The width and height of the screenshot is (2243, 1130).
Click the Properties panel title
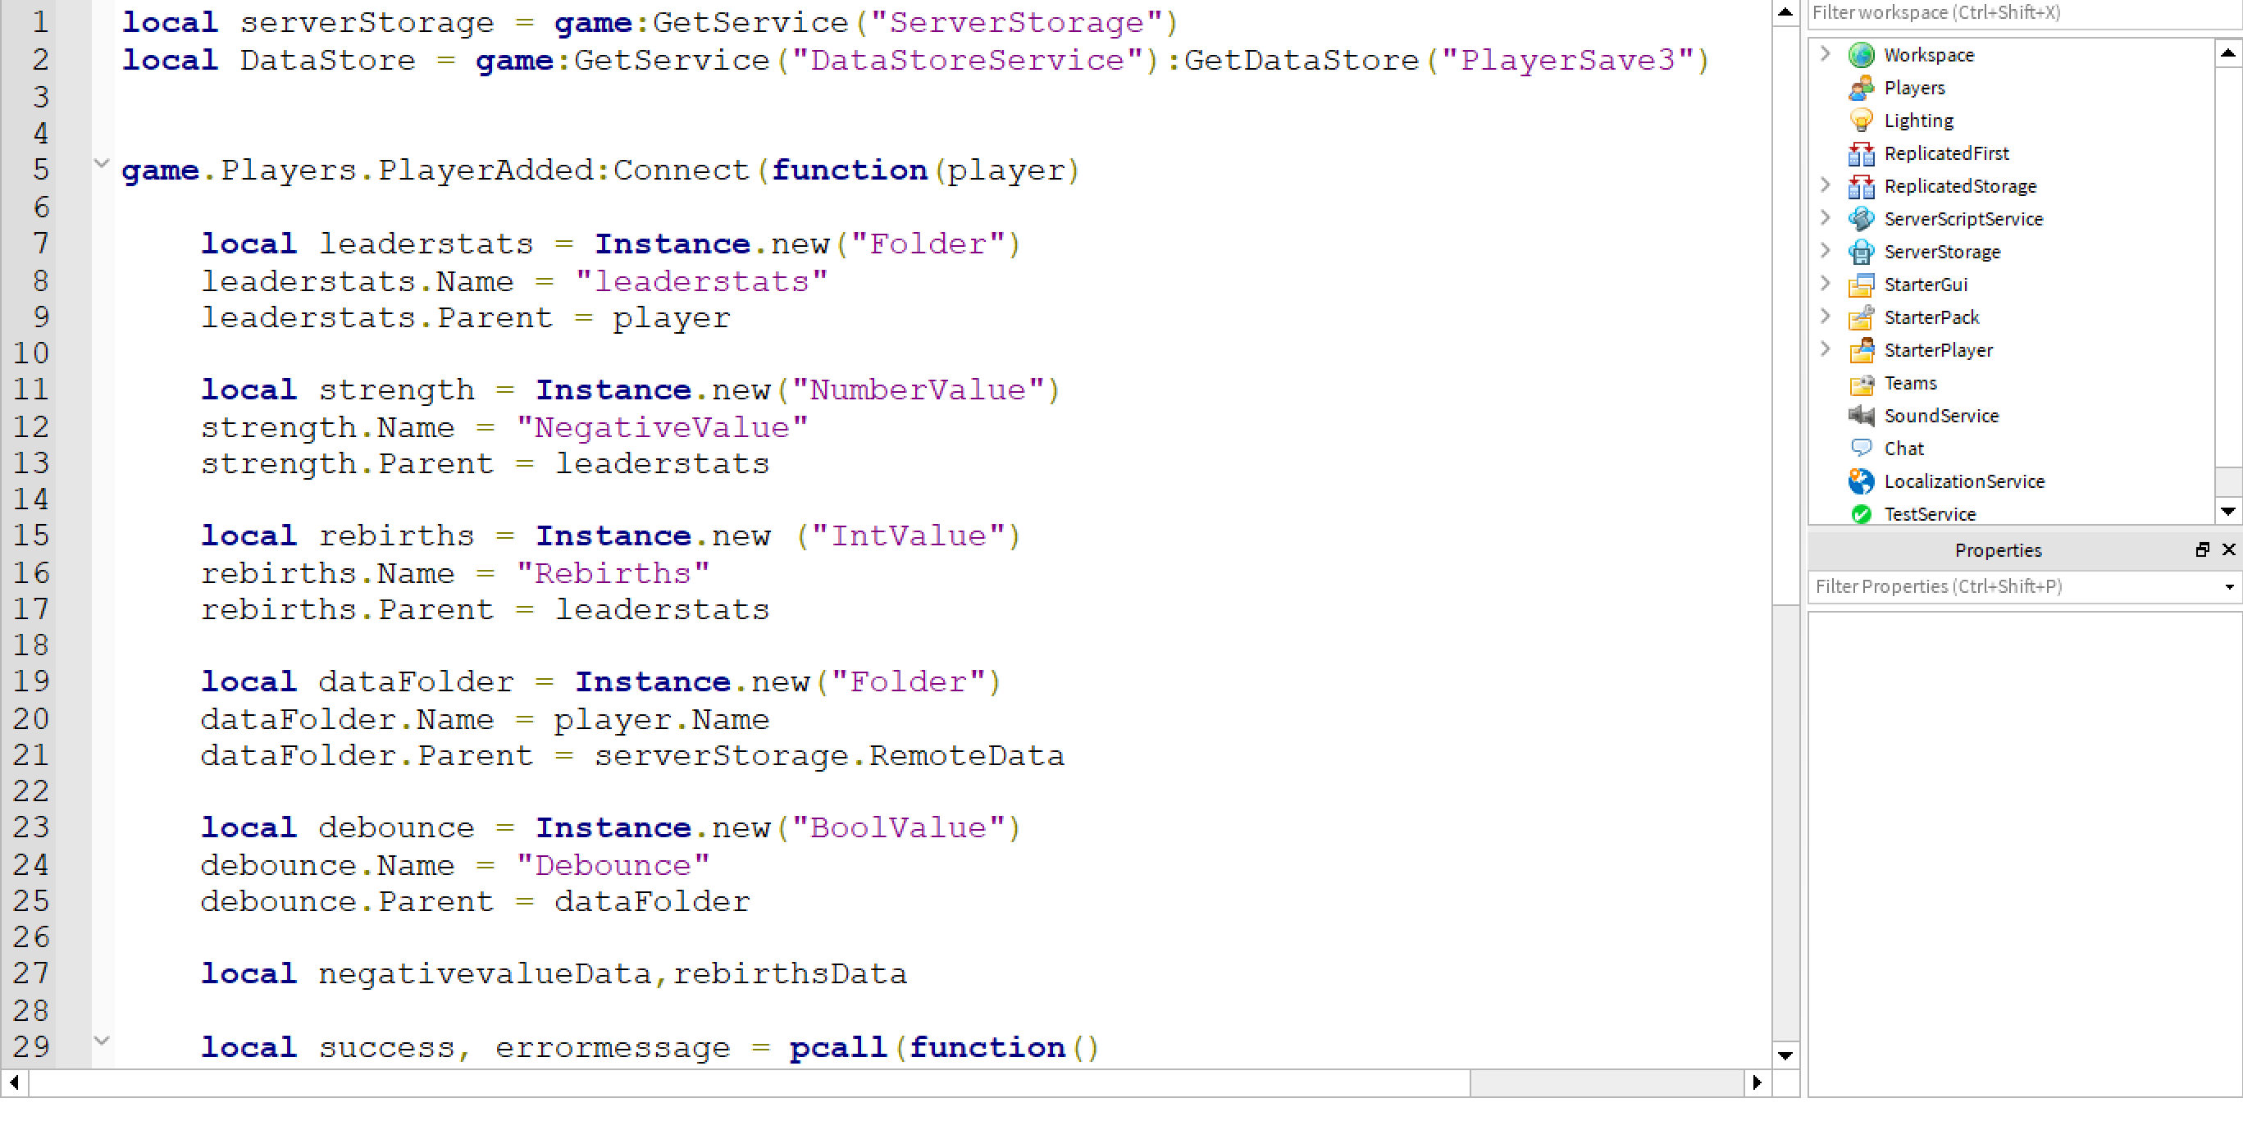[x=1998, y=550]
